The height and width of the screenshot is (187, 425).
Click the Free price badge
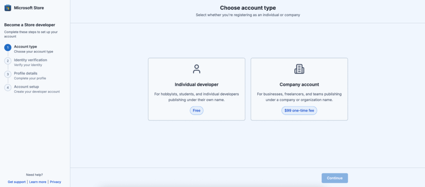coord(196,110)
